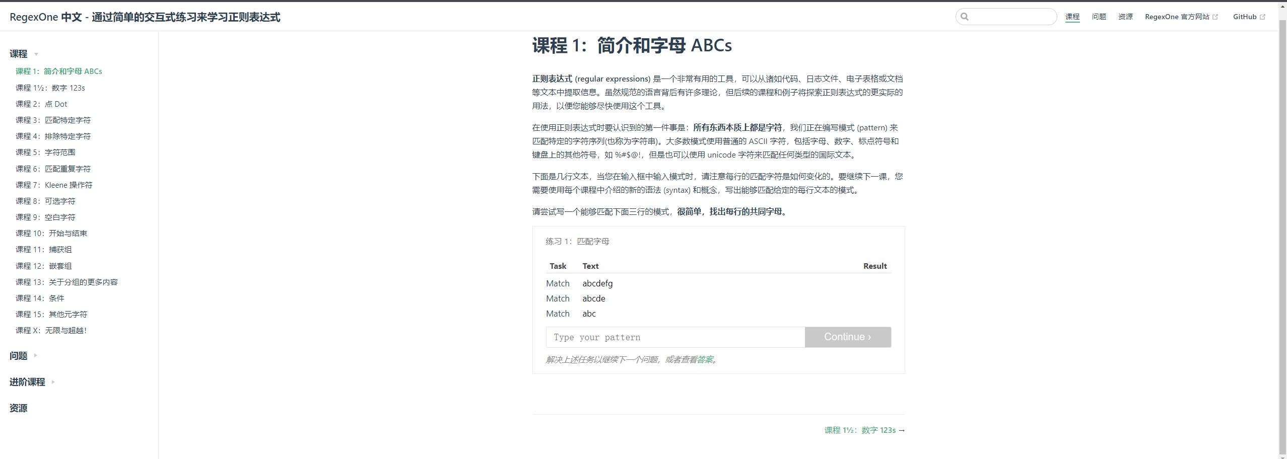
Task: Open lesson 课程 2: 点 Dot
Action: 42,104
